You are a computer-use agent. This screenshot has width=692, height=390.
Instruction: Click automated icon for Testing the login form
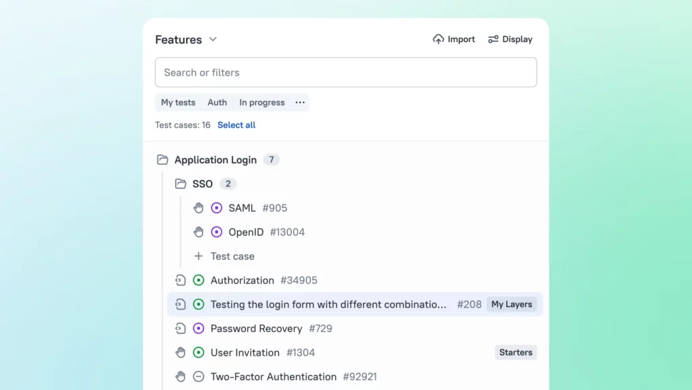180,304
